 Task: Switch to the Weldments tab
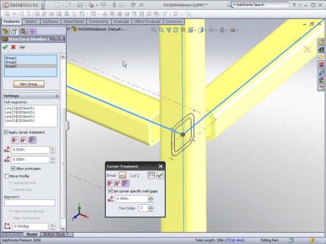pos(98,22)
